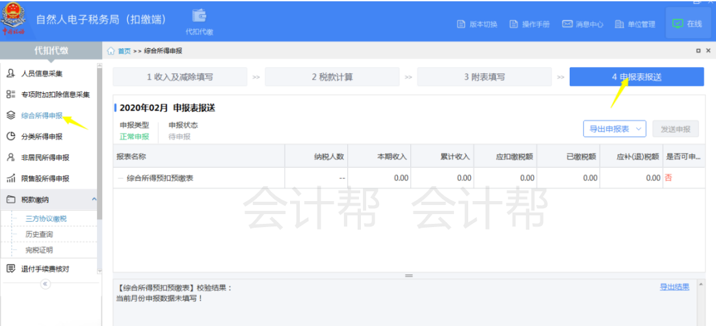Collapse sidebar with double-chevron icon

pos(45,284)
